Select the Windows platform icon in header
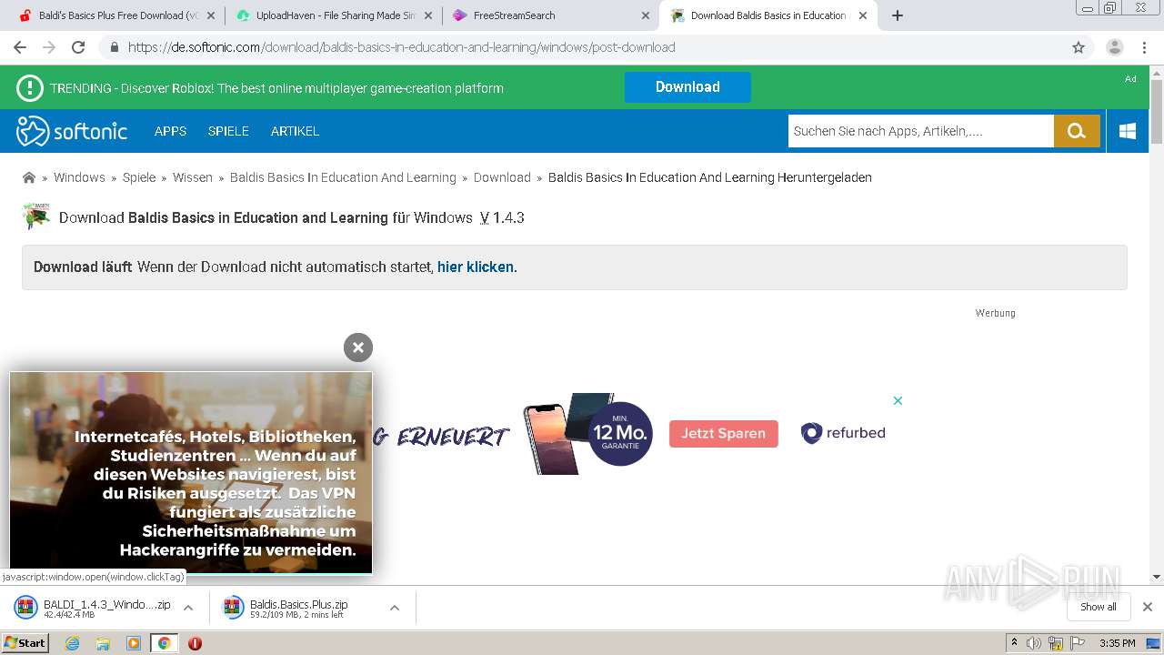Viewport: 1164px width, 655px height. [1128, 131]
